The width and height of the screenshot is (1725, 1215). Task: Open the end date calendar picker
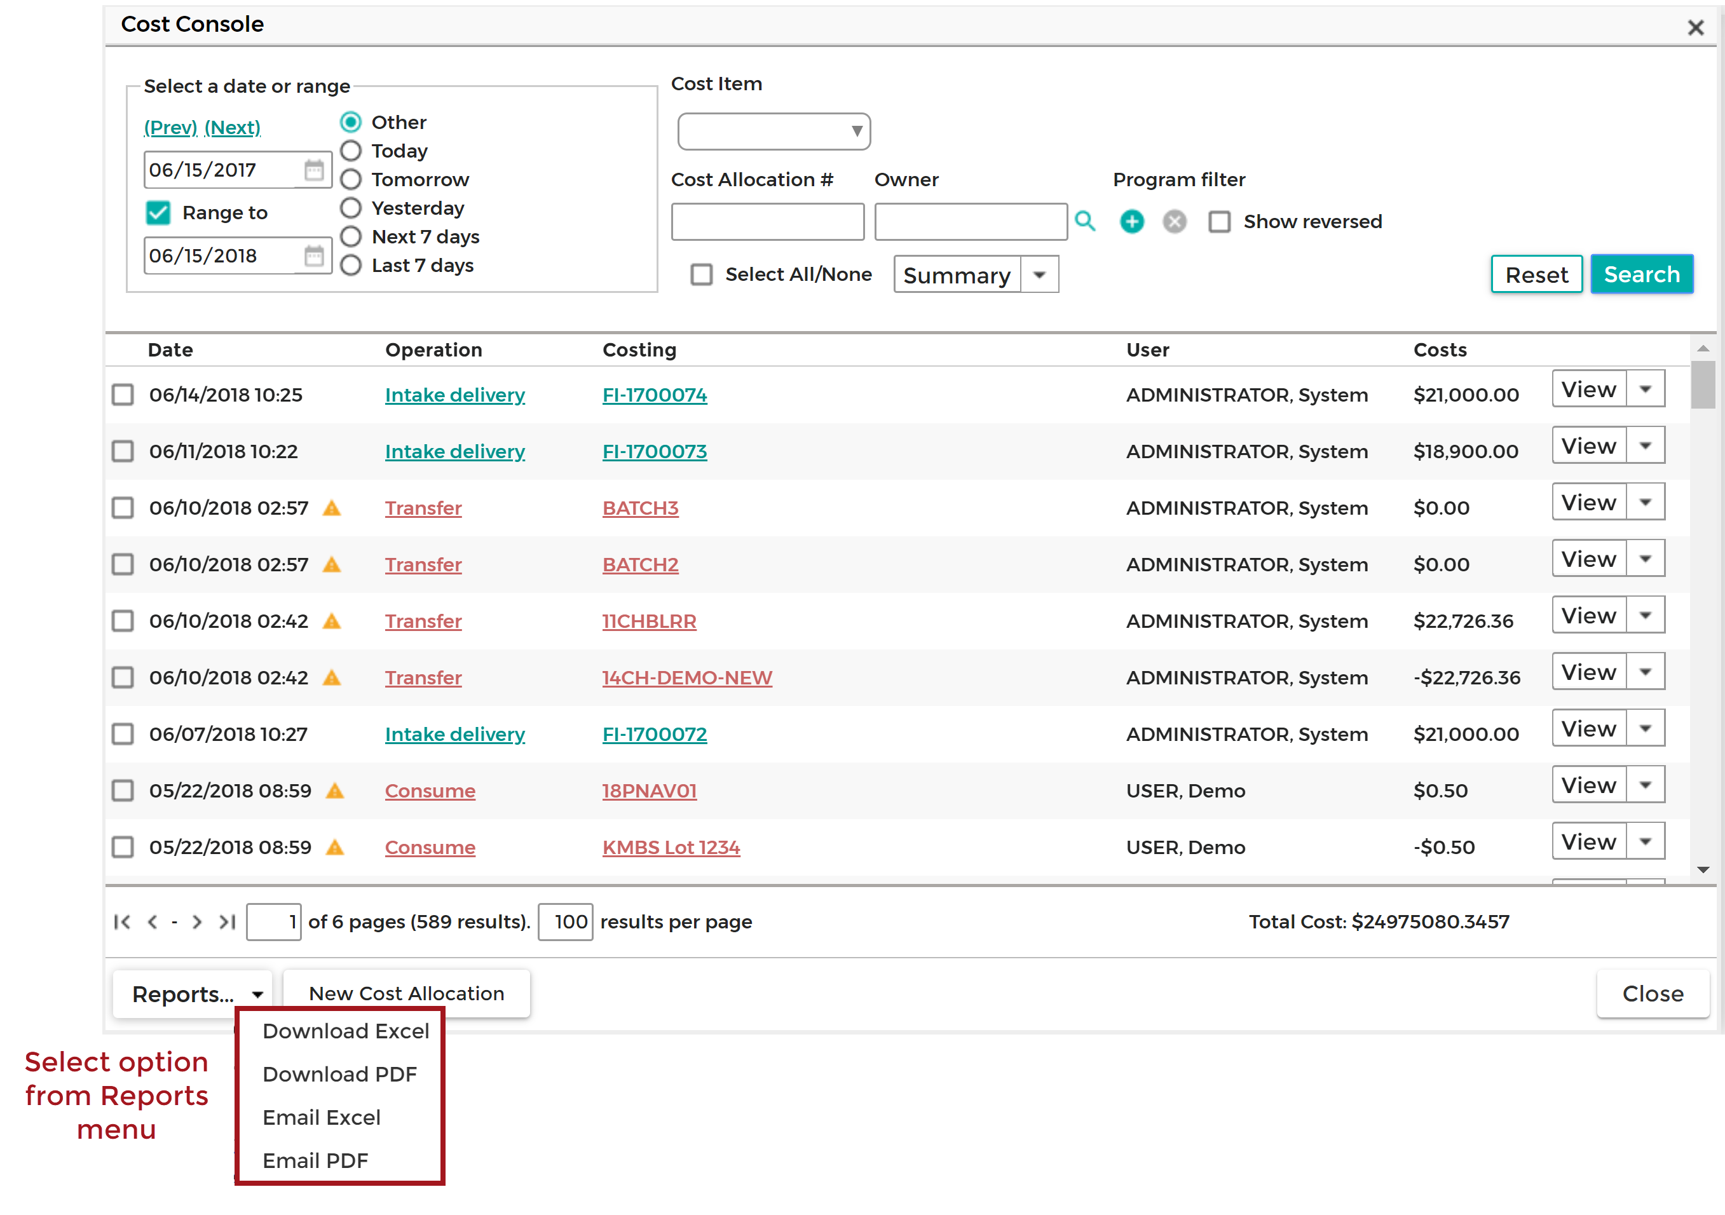[313, 256]
